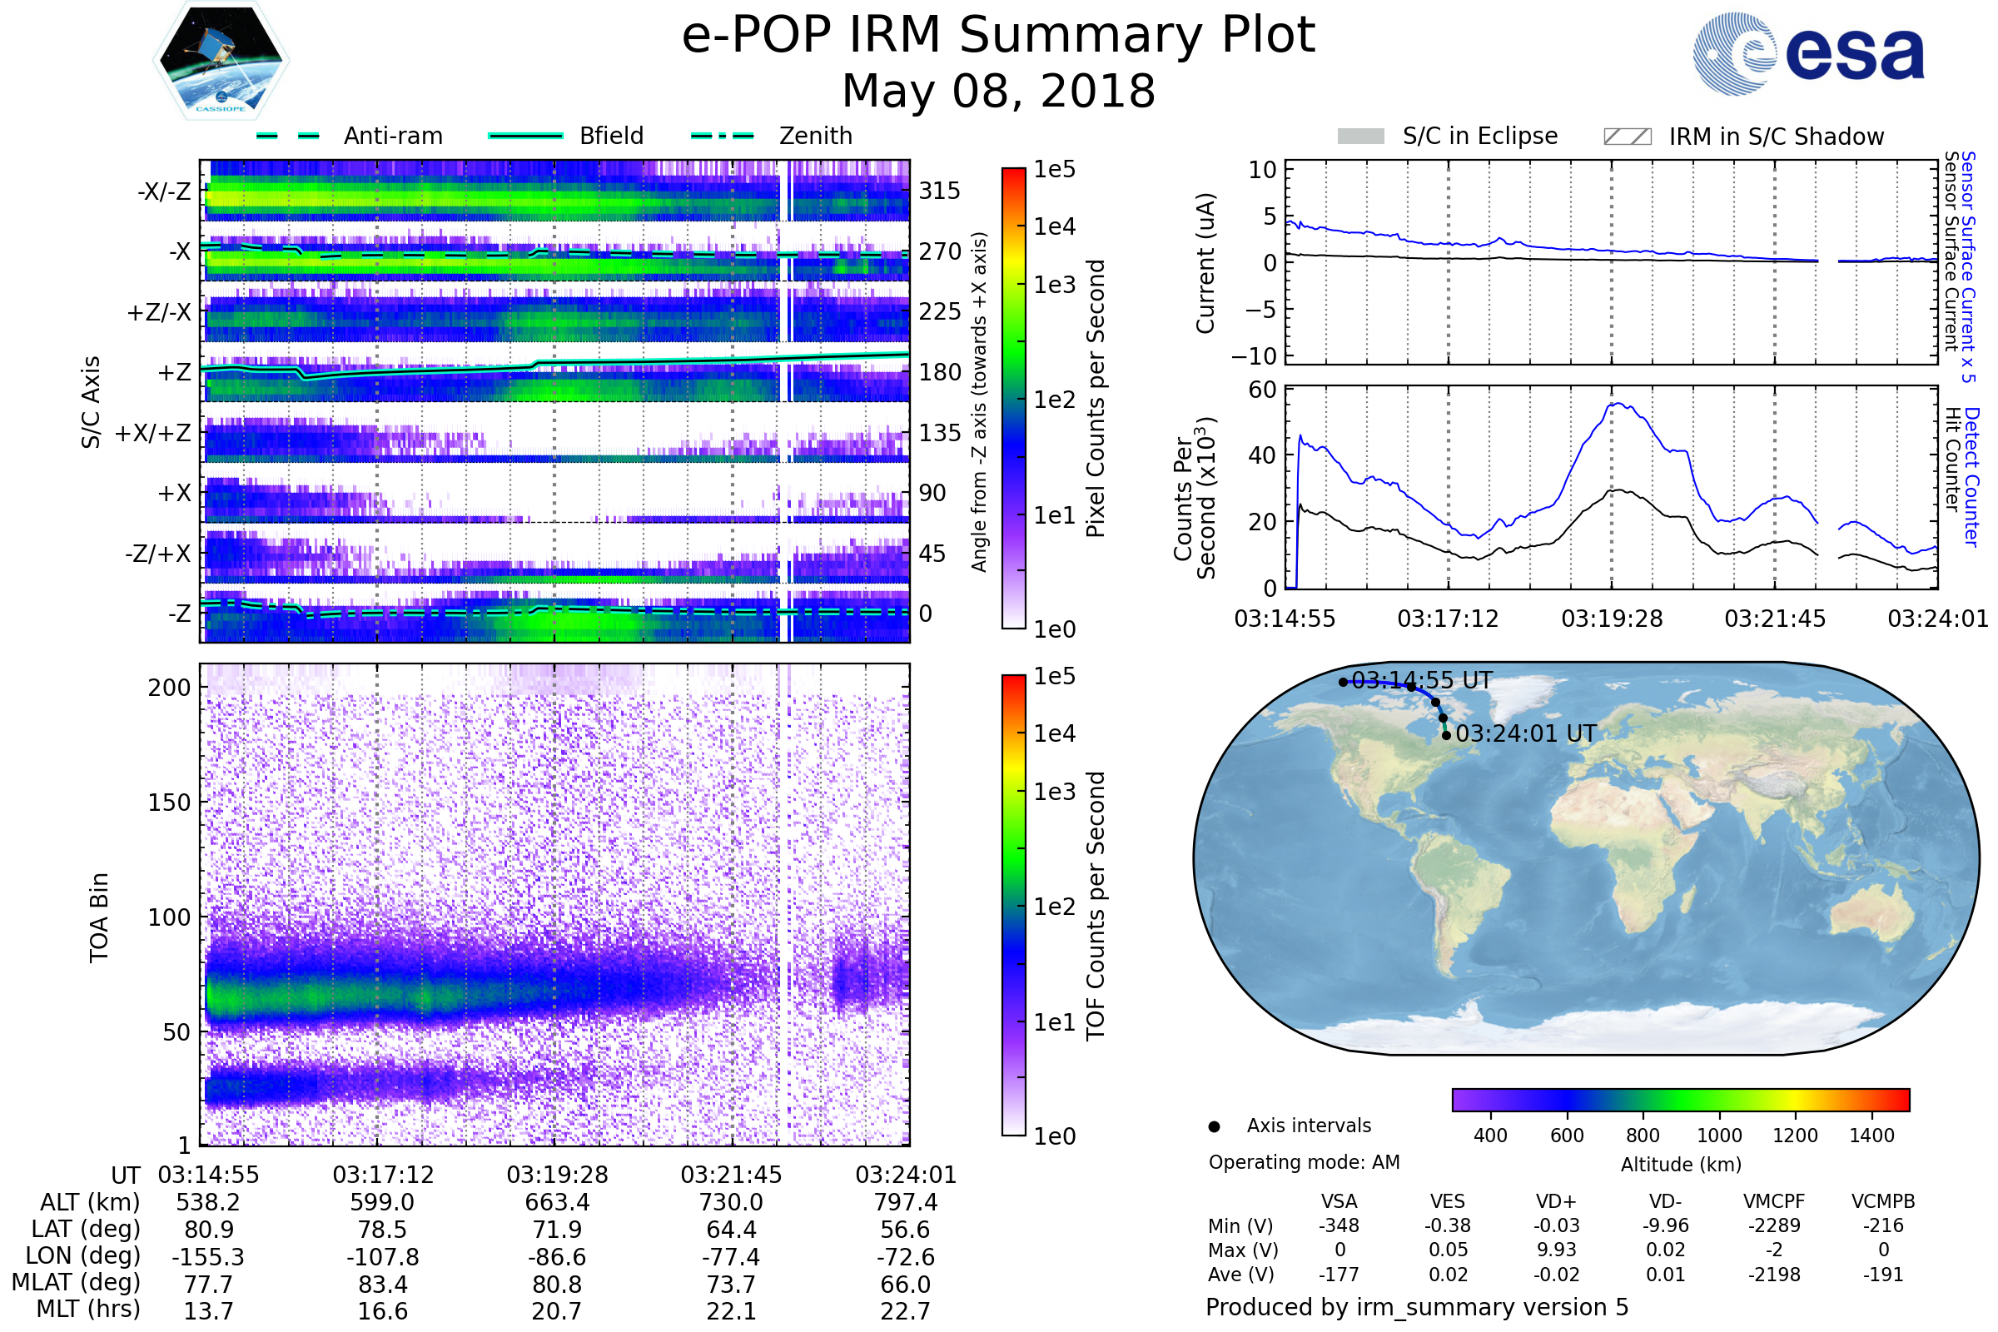Click the VSA voltage column header
This screenshot has width=1998, height=1332.
point(1339,1201)
